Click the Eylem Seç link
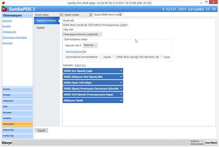The image size is (219, 147). tap(80, 65)
